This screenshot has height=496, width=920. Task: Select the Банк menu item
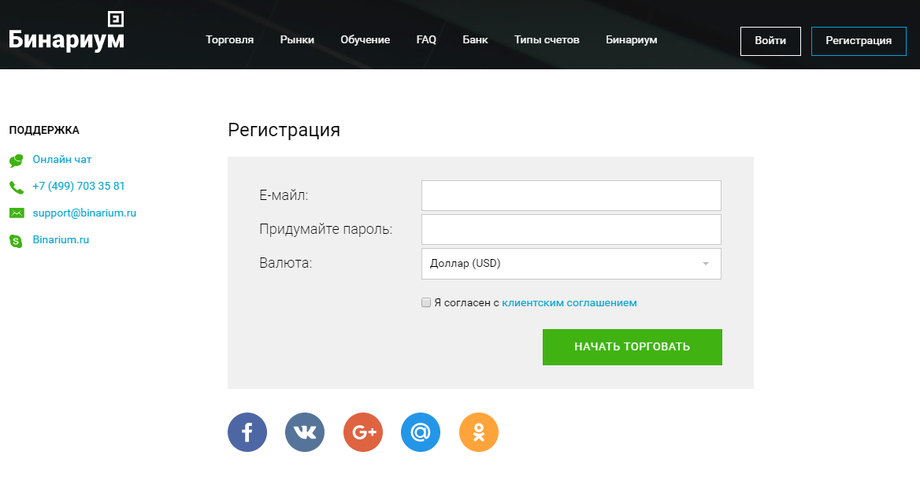[475, 40]
